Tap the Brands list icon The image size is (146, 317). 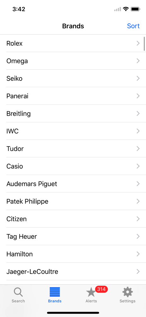[55, 292]
